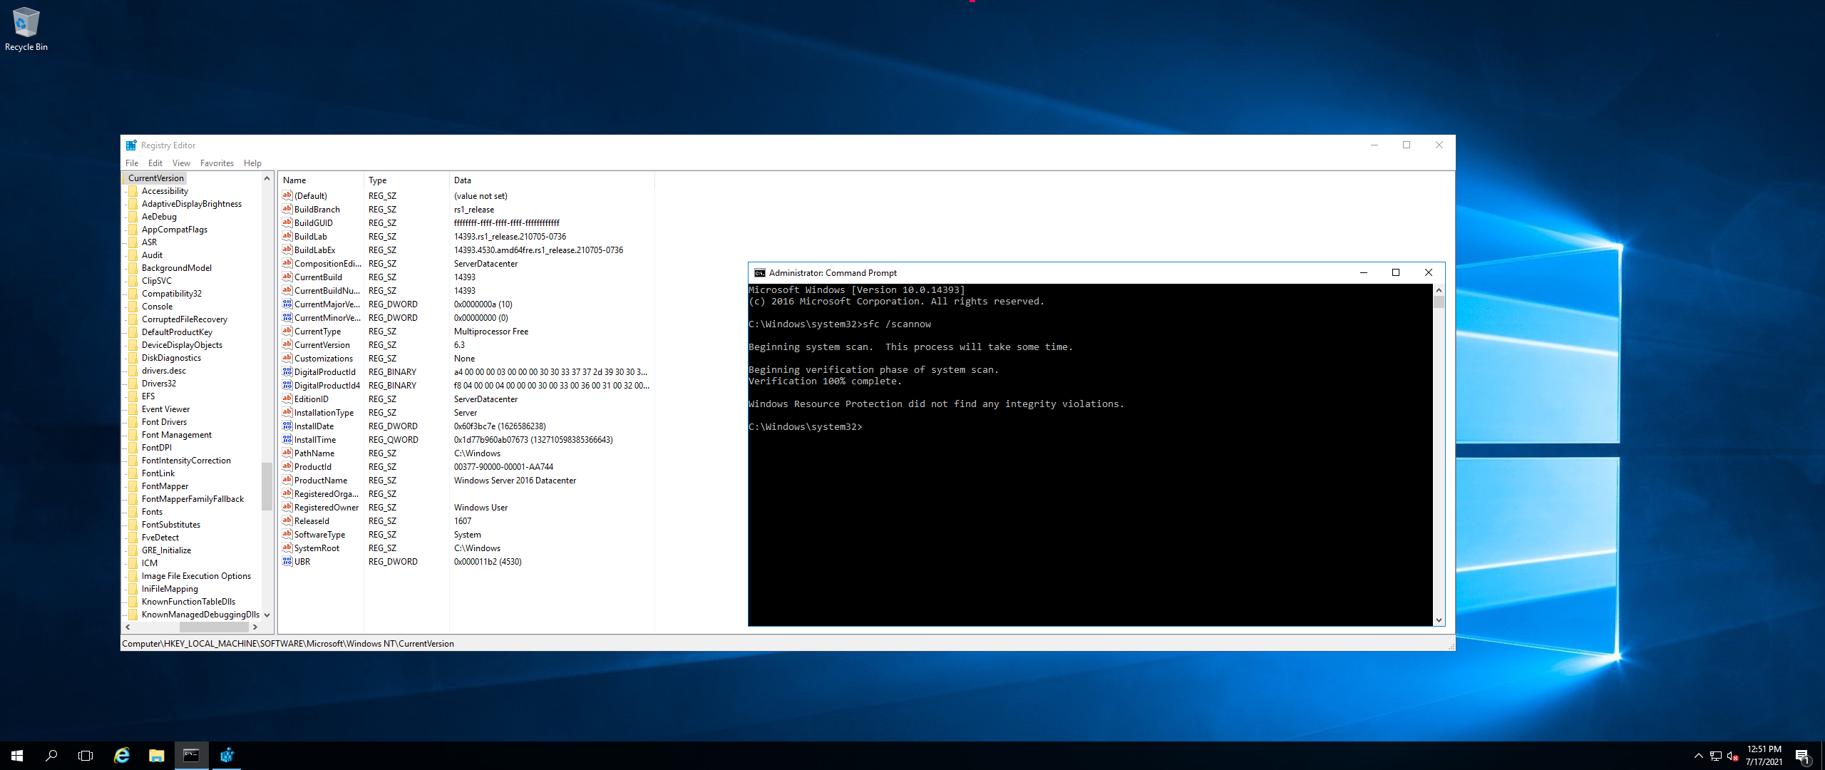Launch Internet Explorer from the taskbar

click(x=122, y=756)
